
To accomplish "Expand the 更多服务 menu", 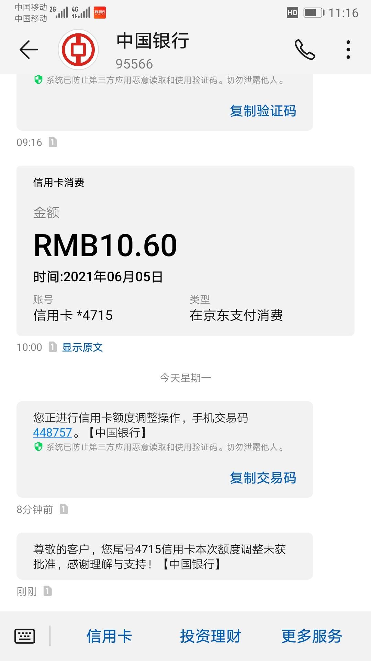I will tap(312, 636).
